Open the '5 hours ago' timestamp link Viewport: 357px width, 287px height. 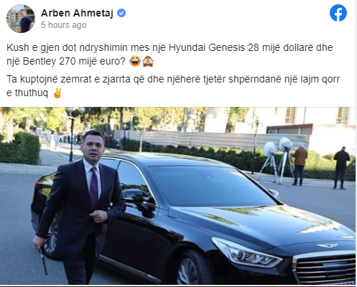pos(64,25)
